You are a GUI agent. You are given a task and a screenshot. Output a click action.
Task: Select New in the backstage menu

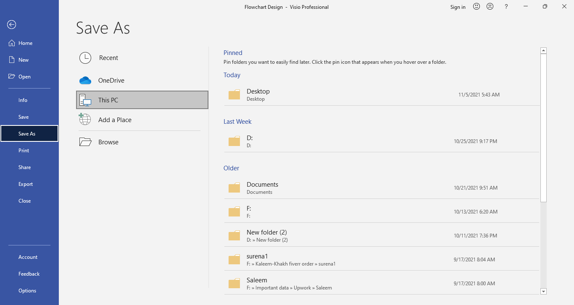pyautogui.click(x=29, y=60)
